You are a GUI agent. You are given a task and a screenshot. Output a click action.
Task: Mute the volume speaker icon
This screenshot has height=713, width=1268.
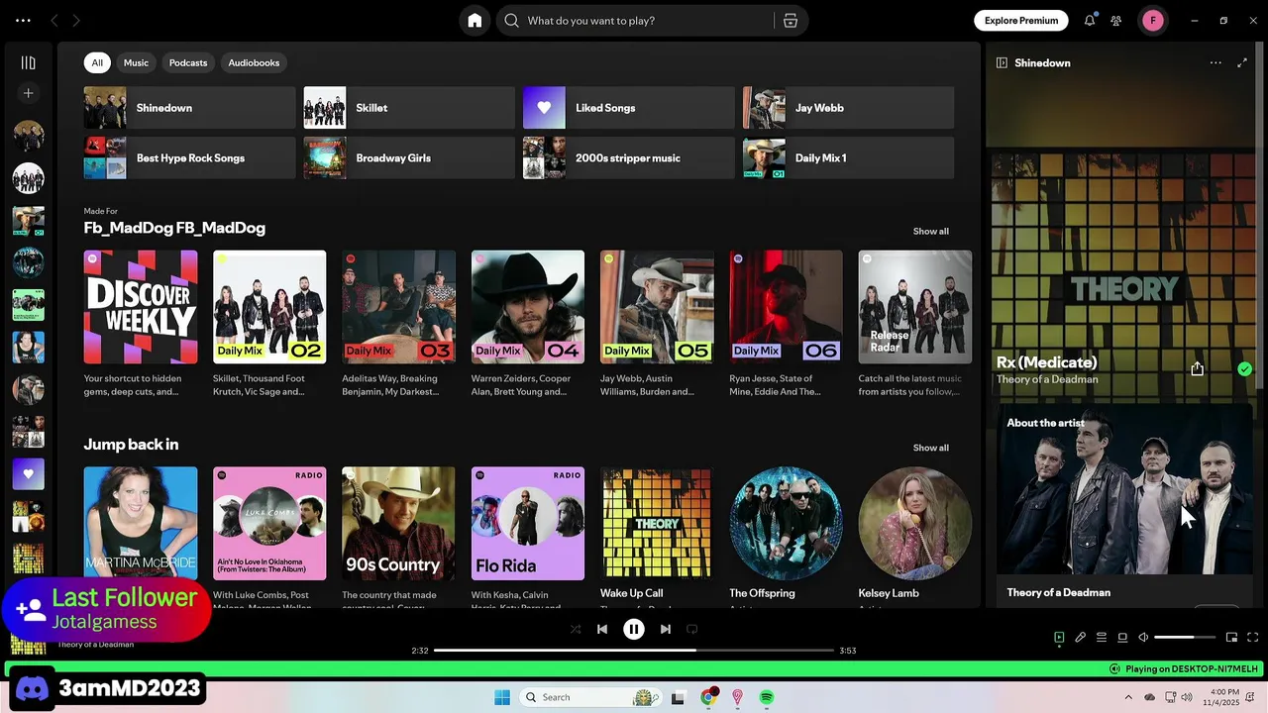click(1143, 638)
